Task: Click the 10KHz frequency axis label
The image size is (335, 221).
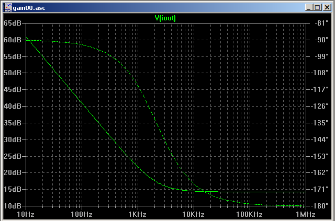Action: (x=194, y=214)
